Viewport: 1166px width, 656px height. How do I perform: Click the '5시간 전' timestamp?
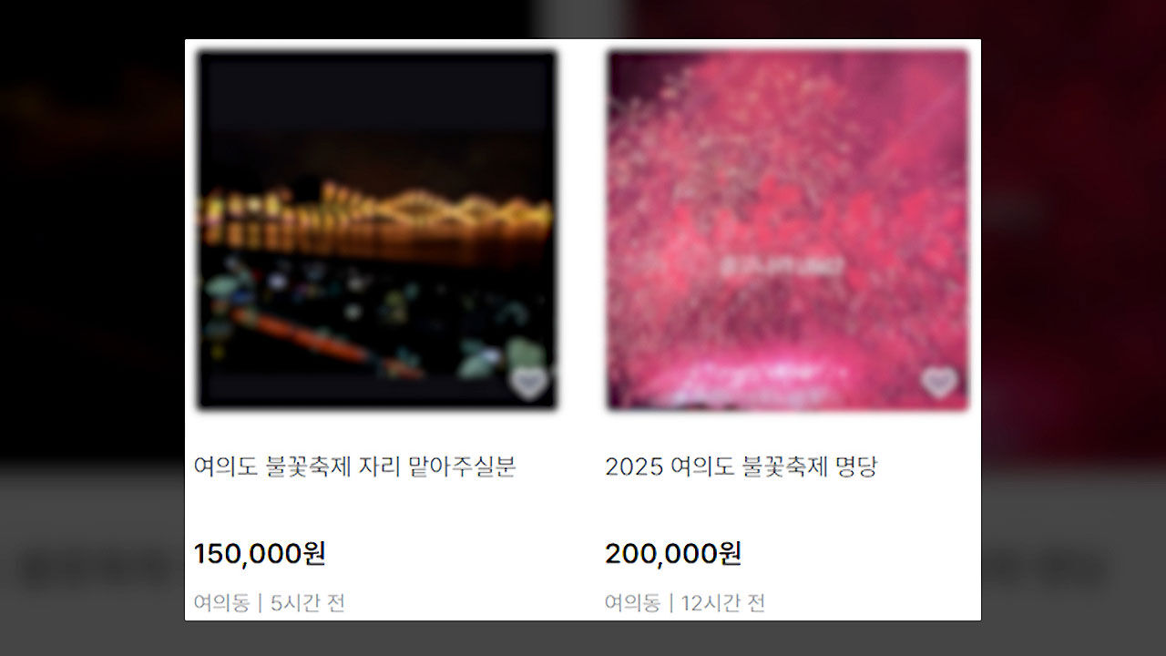point(308,602)
